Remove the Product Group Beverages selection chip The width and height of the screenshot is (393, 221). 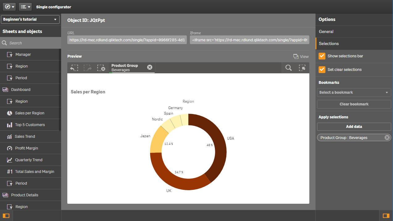(387, 137)
